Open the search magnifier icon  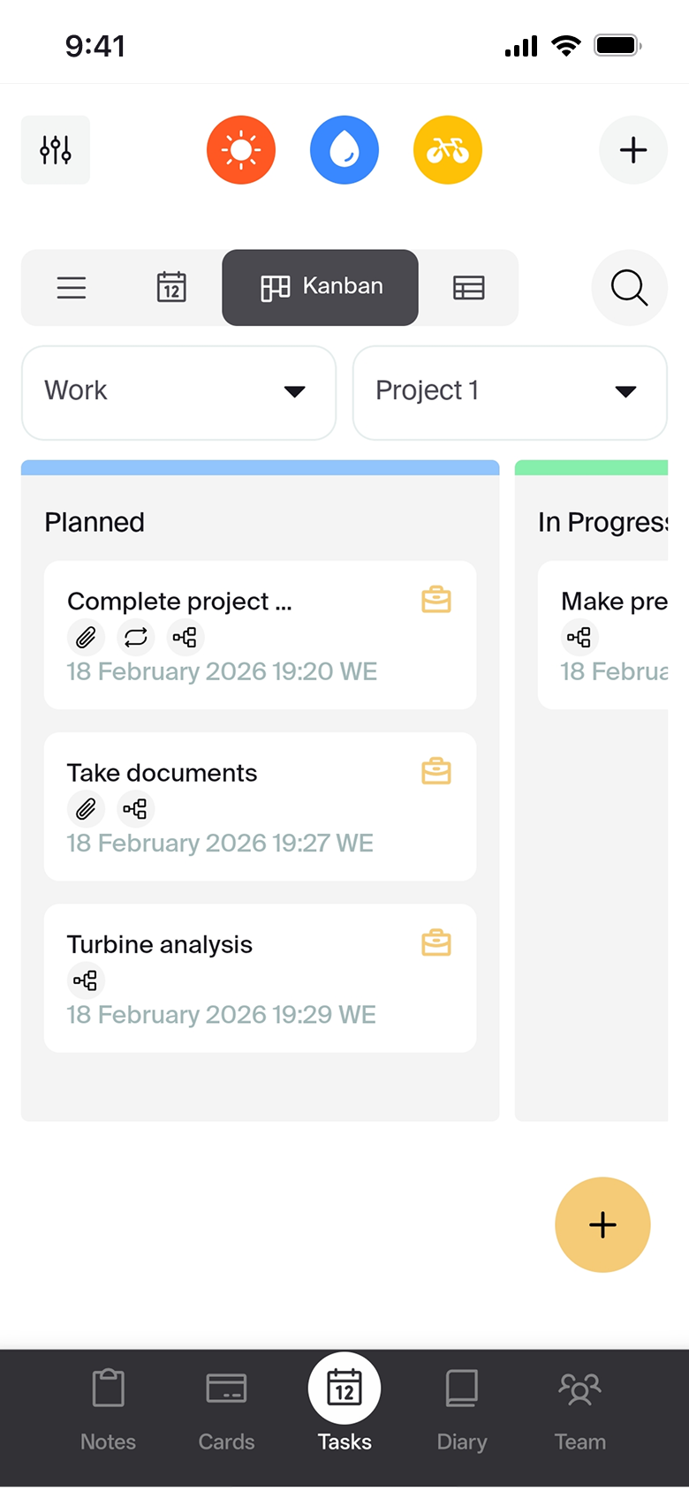pyautogui.click(x=629, y=288)
